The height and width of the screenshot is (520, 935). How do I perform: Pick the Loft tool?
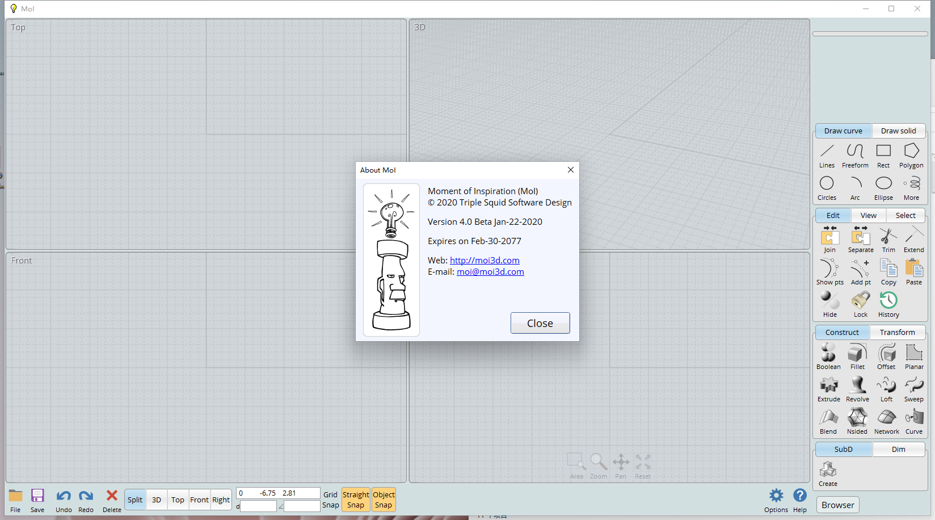(886, 389)
